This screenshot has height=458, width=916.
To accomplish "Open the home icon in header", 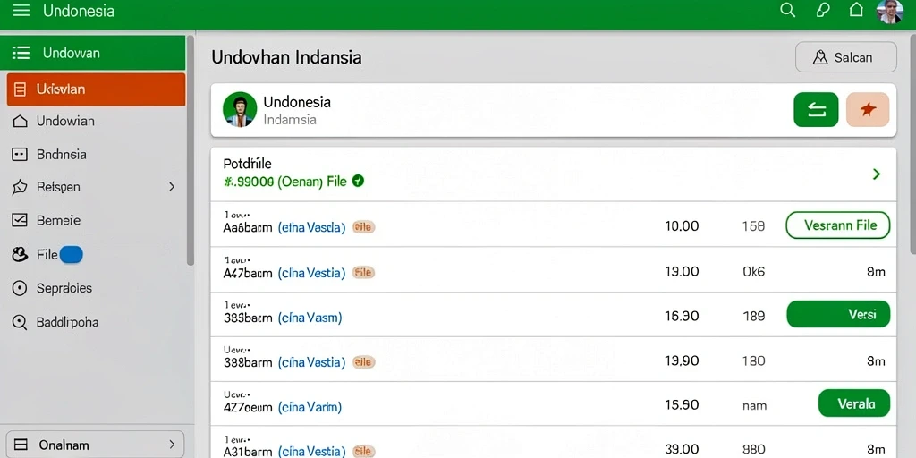I will [x=856, y=10].
